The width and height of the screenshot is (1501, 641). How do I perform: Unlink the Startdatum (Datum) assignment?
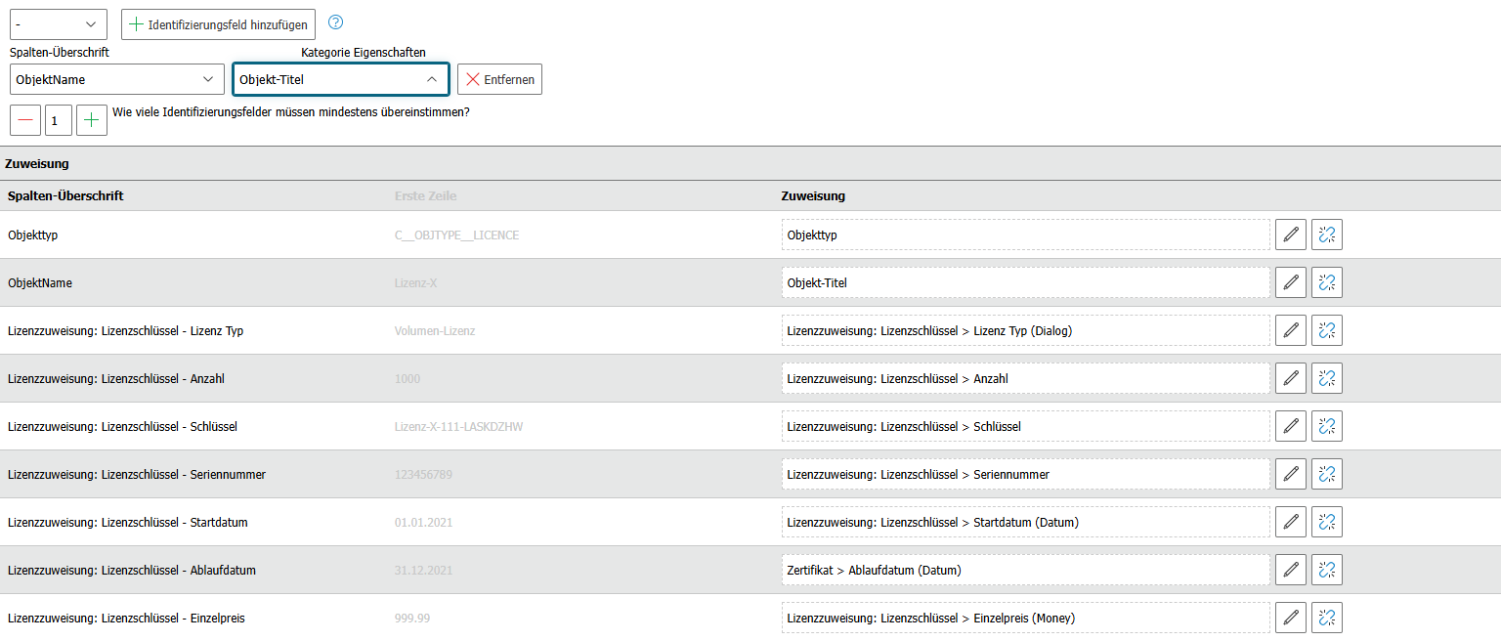point(1327,522)
